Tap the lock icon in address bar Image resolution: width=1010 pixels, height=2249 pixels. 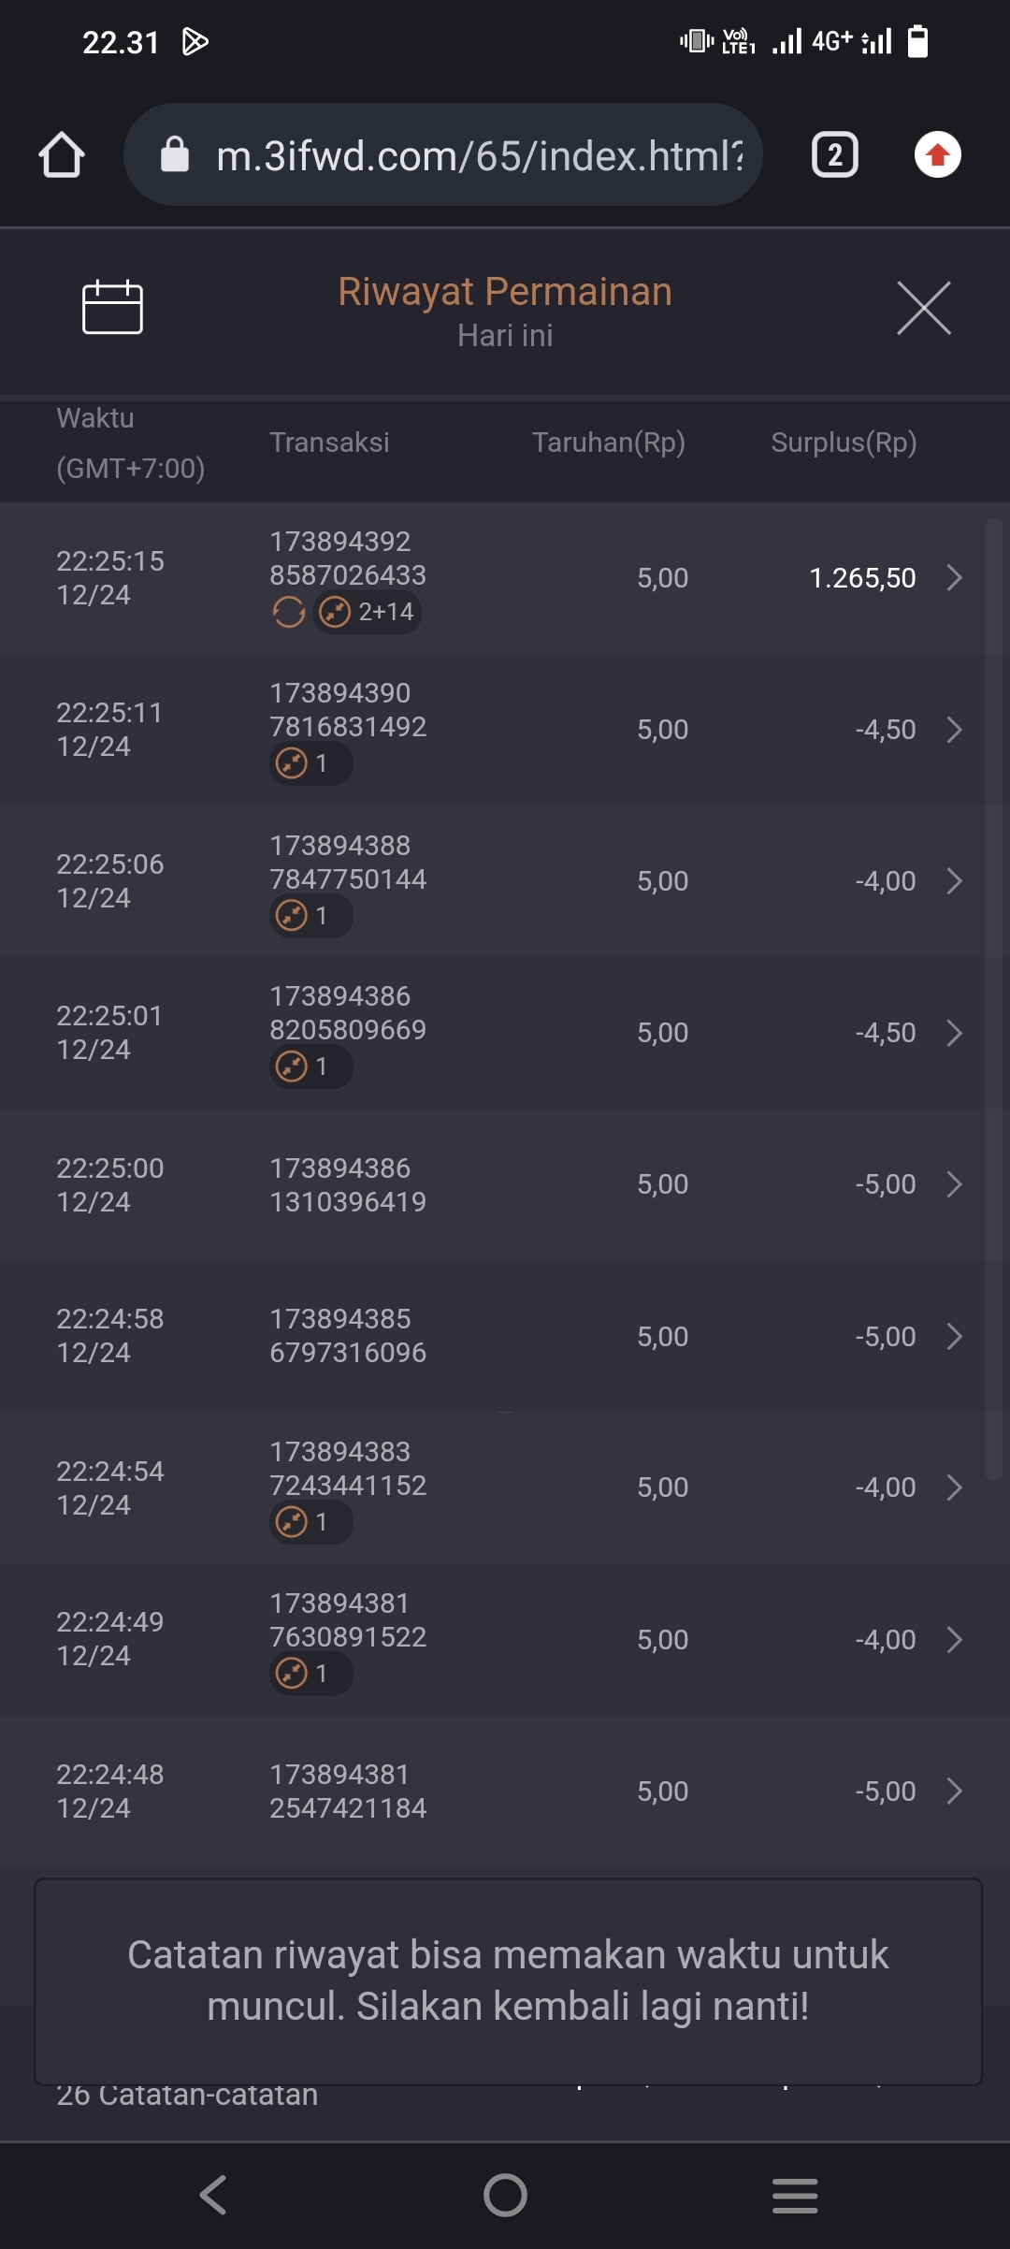175,155
